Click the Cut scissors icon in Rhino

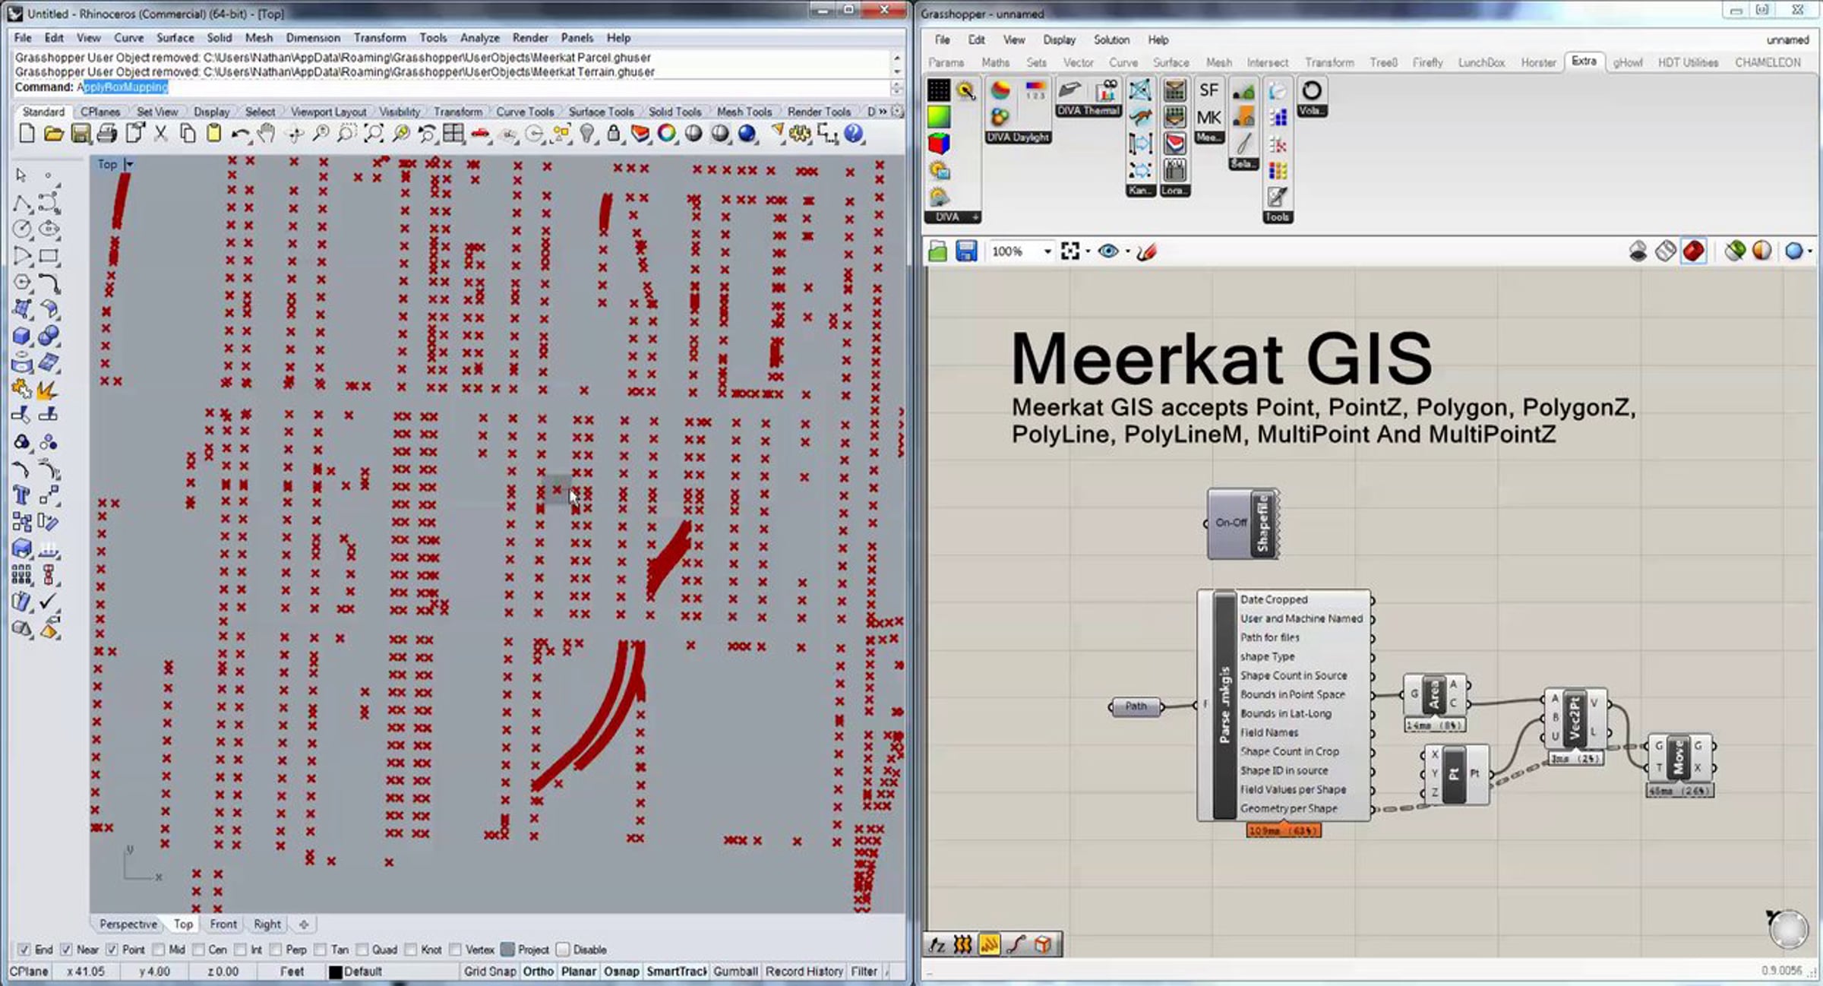pos(160,134)
